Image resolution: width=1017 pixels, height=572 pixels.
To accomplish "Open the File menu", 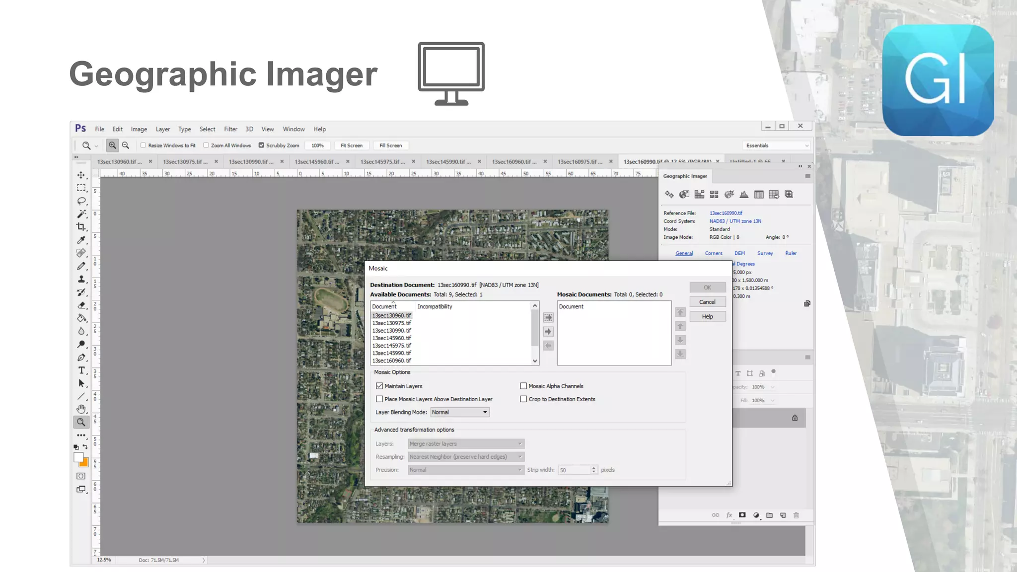I will click(x=99, y=129).
